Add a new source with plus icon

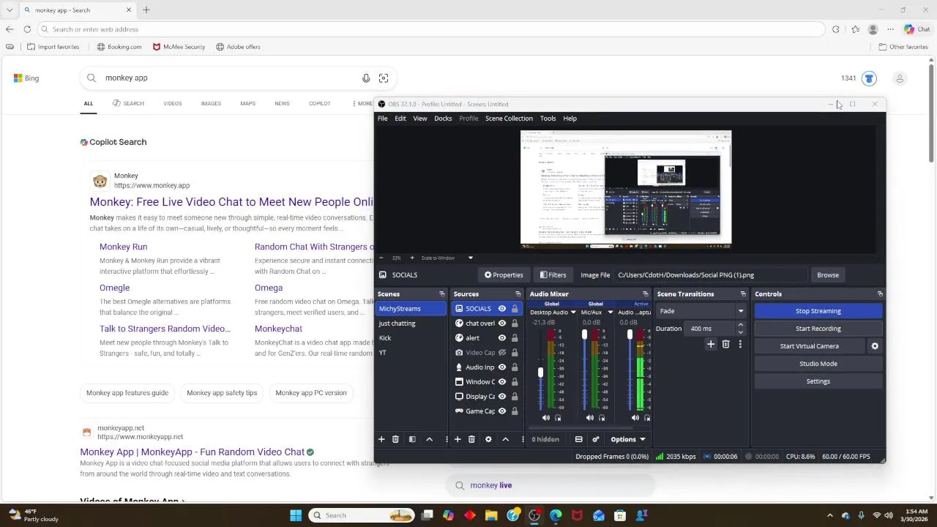click(x=458, y=439)
